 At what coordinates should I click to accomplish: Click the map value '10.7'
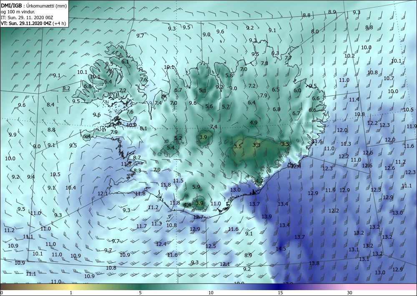[389, 78]
